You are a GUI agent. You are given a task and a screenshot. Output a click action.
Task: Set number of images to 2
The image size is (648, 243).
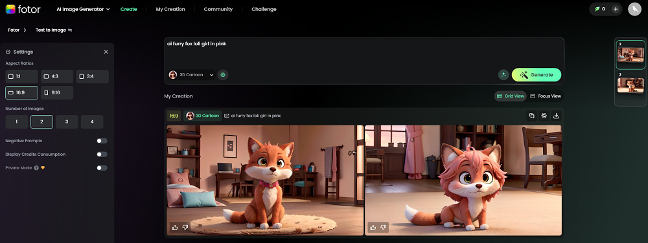(x=41, y=122)
